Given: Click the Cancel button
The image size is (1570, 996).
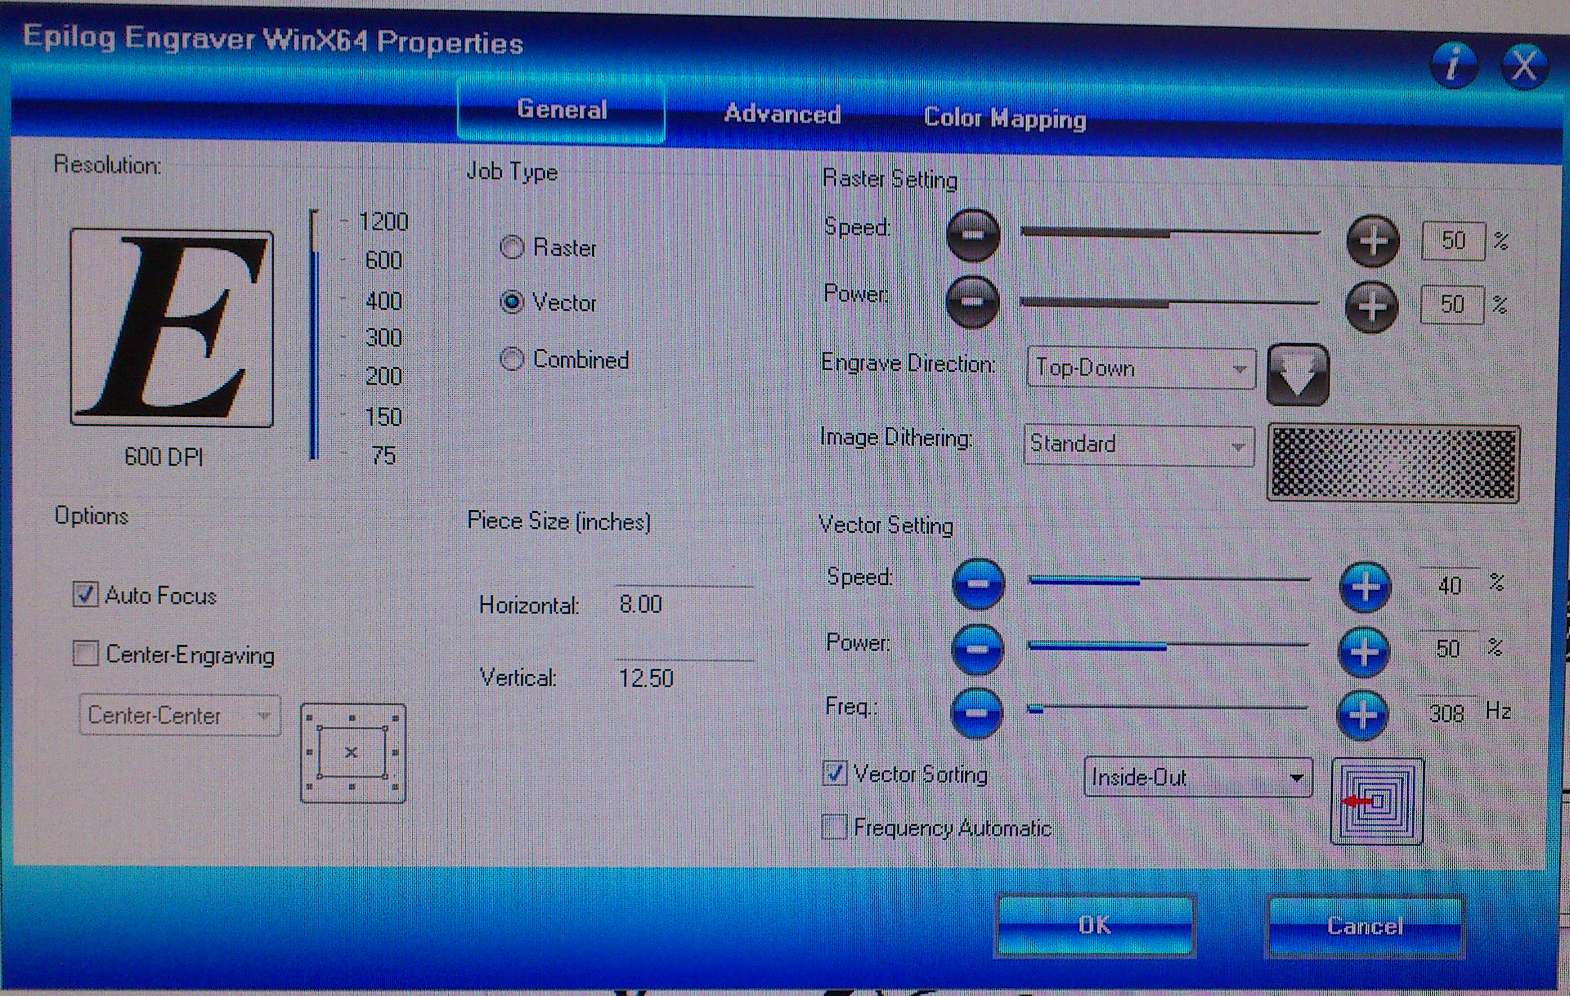Looking at the screenshot, I should pyautogui.click(x=1364, y=926).
